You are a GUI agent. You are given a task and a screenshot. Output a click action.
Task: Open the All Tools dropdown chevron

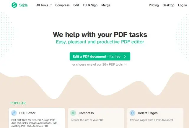pyautogui.click(x=51, y=5)
